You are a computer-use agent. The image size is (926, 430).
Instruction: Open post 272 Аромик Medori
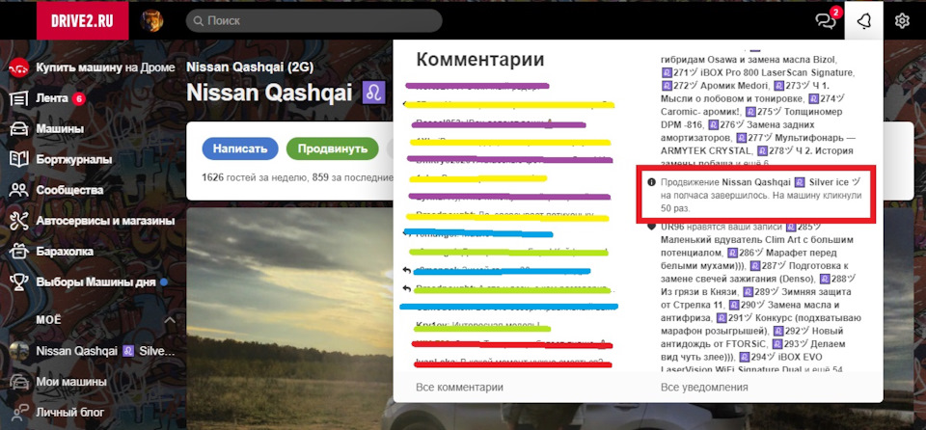(x=713, y=86)
